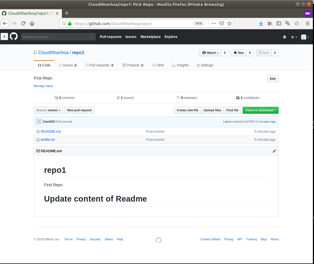Go to Marketplace
Screen dimensions: 314x264
pos(150,37)
